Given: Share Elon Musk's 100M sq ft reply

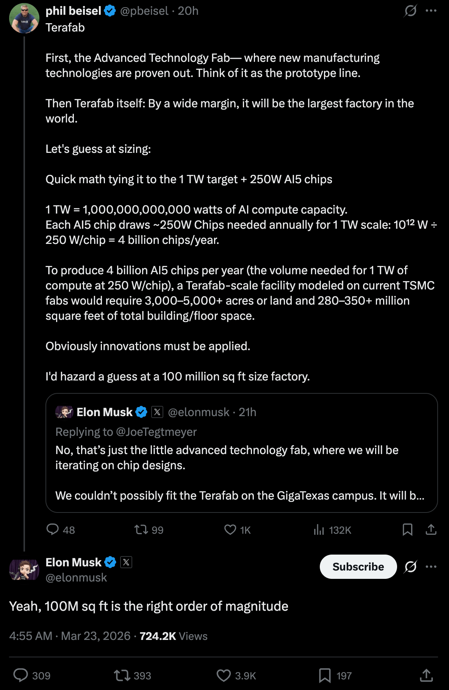Looking at the screenshot, I should coord(426,675).
